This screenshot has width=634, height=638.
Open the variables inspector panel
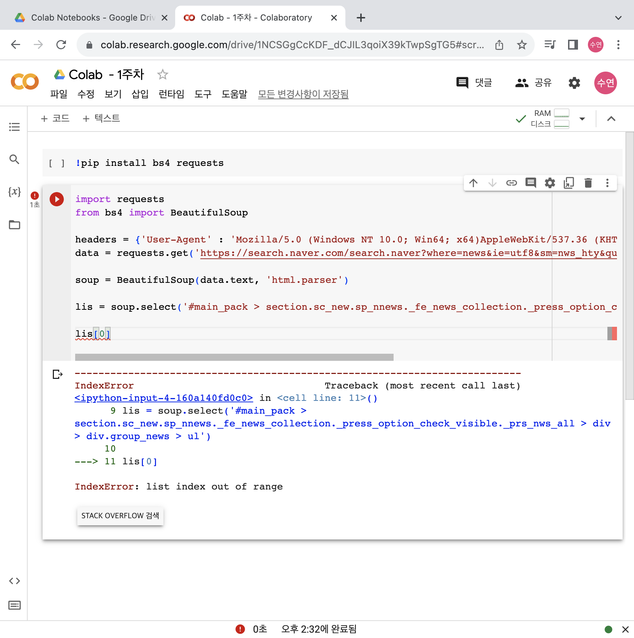point(14,192)
